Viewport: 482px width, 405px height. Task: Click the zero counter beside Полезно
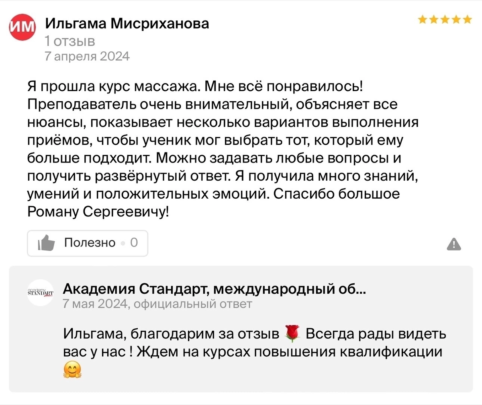click(134, 242)
